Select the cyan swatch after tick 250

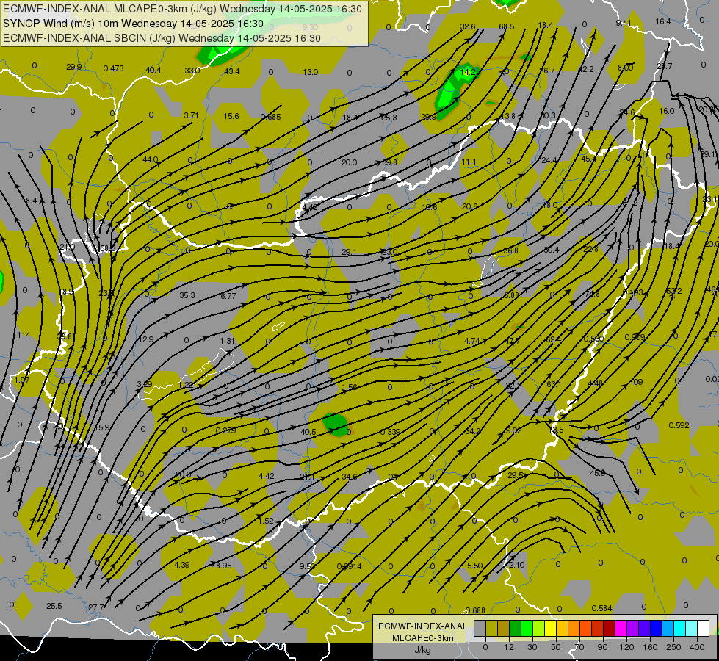(x=679, y=629)
